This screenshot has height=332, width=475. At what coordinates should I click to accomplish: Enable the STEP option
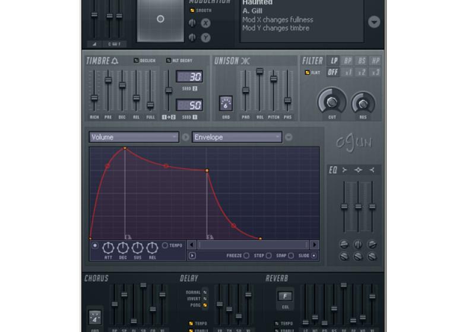pos(268,256)
